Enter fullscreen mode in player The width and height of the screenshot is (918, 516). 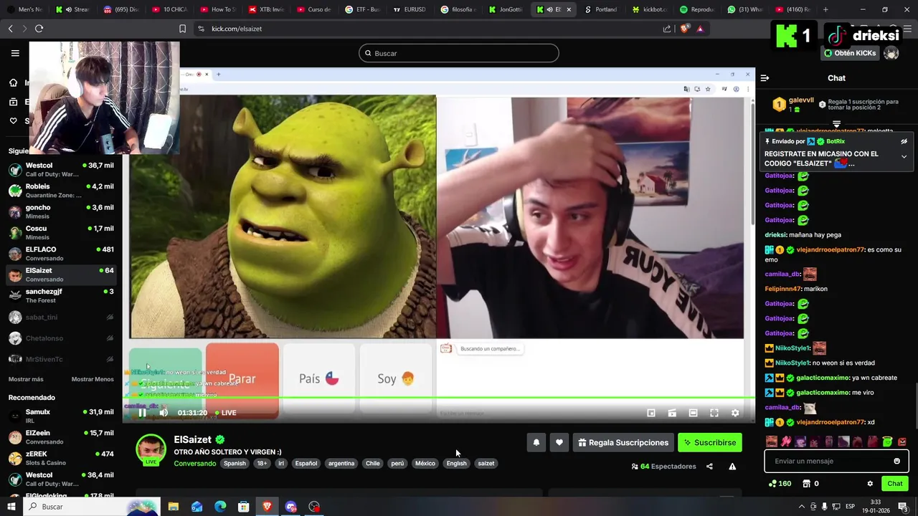pos(714,413)
